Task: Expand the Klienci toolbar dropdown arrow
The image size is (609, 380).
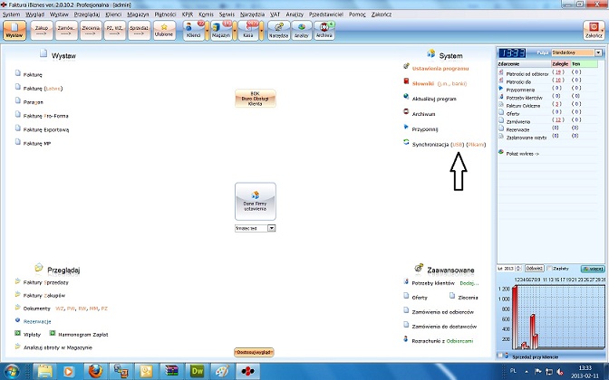Action: point(207,31)
